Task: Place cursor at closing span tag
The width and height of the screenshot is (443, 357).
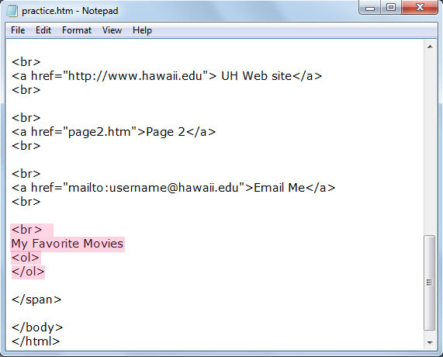Action: click(36, 300)
